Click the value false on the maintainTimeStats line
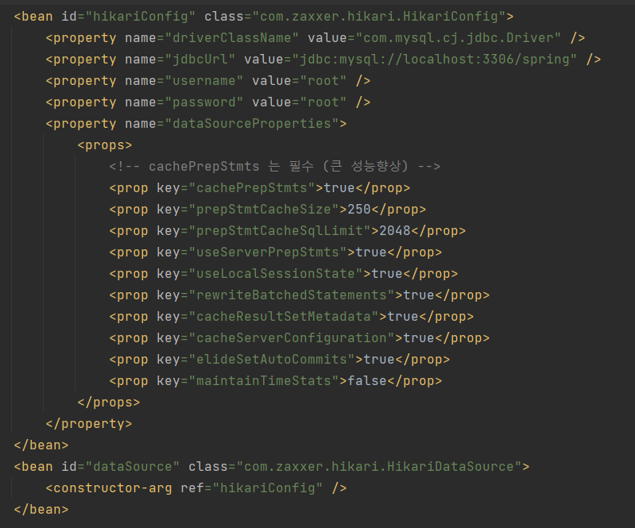Screen dimensions: 635x528 pyautogui.click(x=367, y=381)
